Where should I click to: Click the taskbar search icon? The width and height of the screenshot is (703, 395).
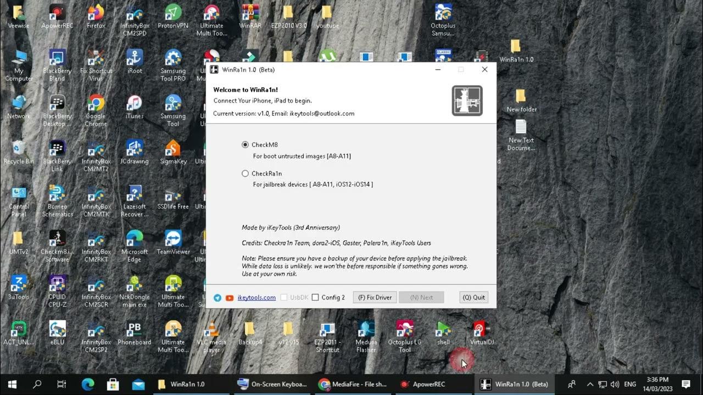(37, 384)
